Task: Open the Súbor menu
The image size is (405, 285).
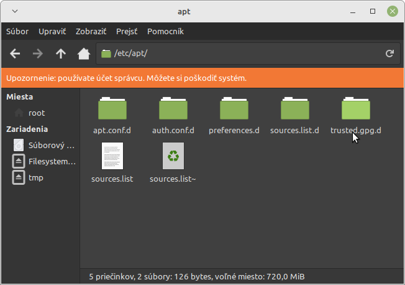Action: click(x=17, y=31)
